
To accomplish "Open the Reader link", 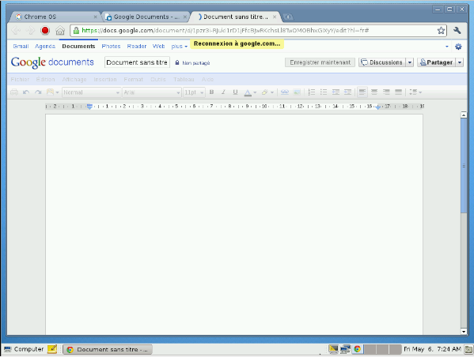I will coord(137,46).
